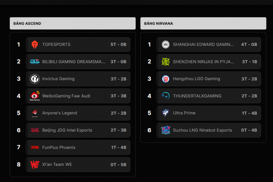Image resolution: width=273 pixels, height=182 pixels.
Task: Open the Ultra Prime UP logo
Action: tap(165, 113)
